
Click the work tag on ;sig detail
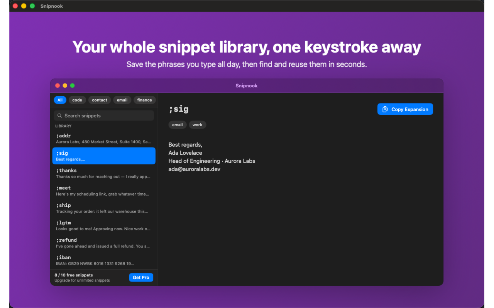(198, 125)
